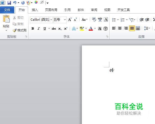Click the Save icon in quick access toolbar

click(x=9, y=3)
